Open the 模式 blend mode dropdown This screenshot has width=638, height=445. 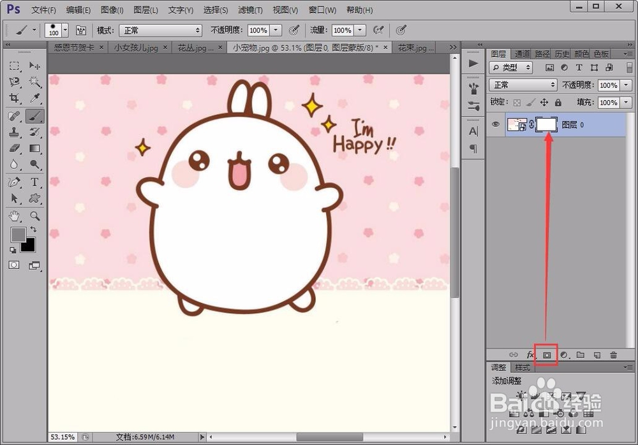(x=160, y=31)
